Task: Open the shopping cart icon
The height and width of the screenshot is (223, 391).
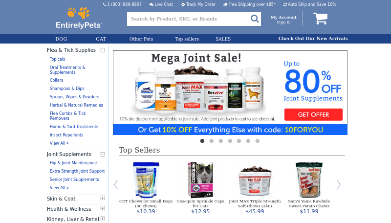Action: (x=321, y=19)
